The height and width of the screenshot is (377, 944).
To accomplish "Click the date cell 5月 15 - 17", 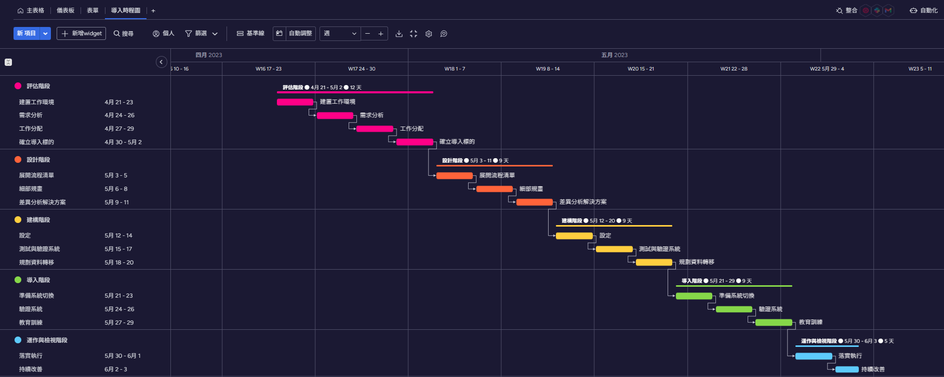I will click(x=118, y=249).
